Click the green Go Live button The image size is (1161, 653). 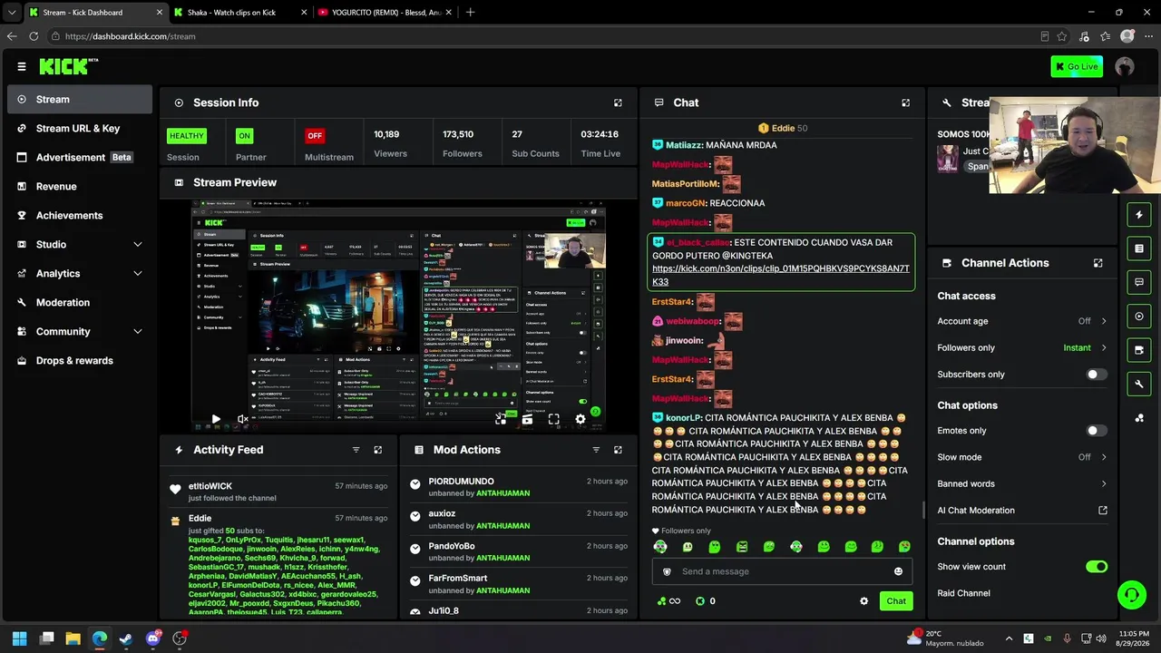click(x=1077, y=66)
